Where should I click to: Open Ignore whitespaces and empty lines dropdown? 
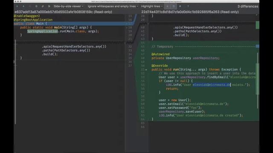coord(113,6)
